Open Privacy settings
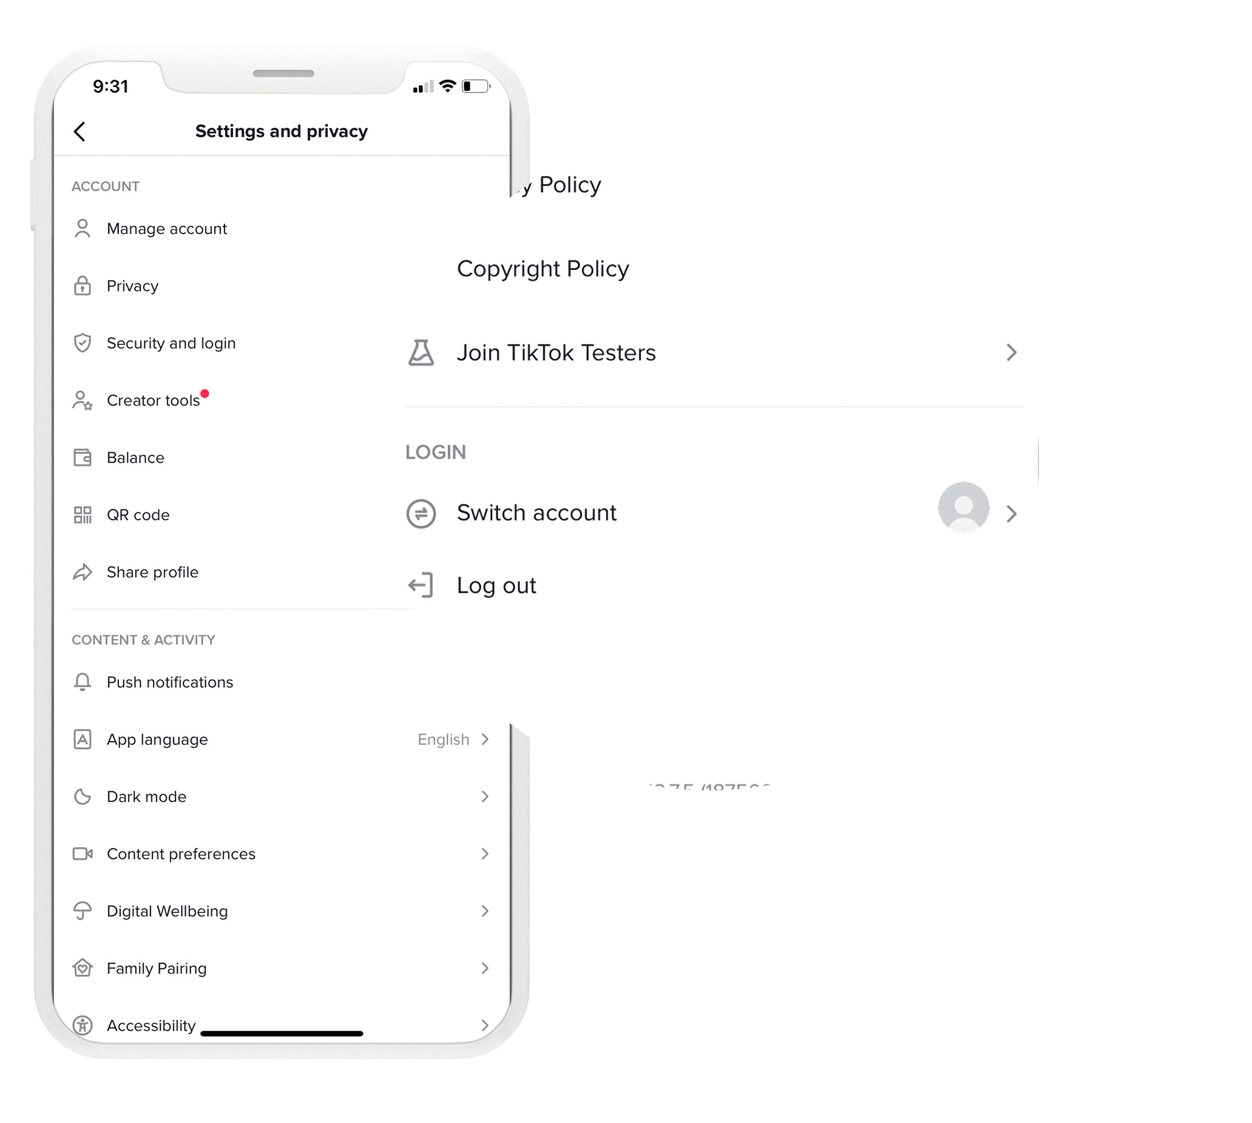This screenshot has height=1123, width=1252. (130, 285)
